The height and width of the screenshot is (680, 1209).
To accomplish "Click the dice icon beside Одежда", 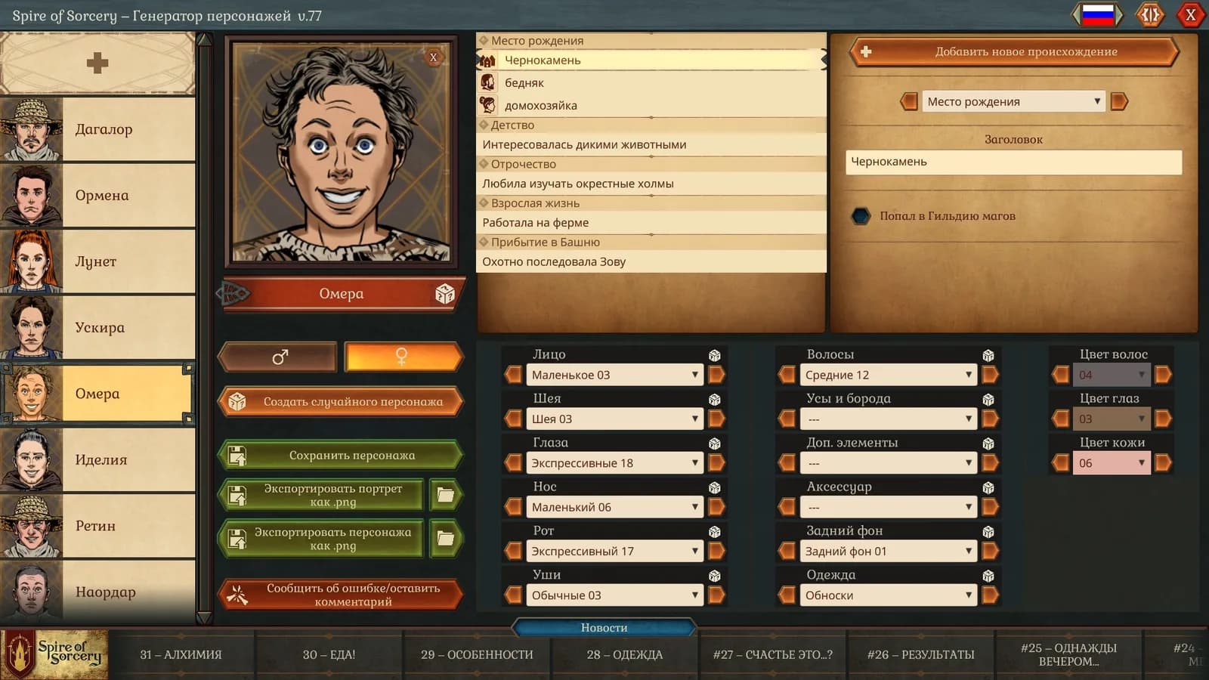I will (988, 576).
